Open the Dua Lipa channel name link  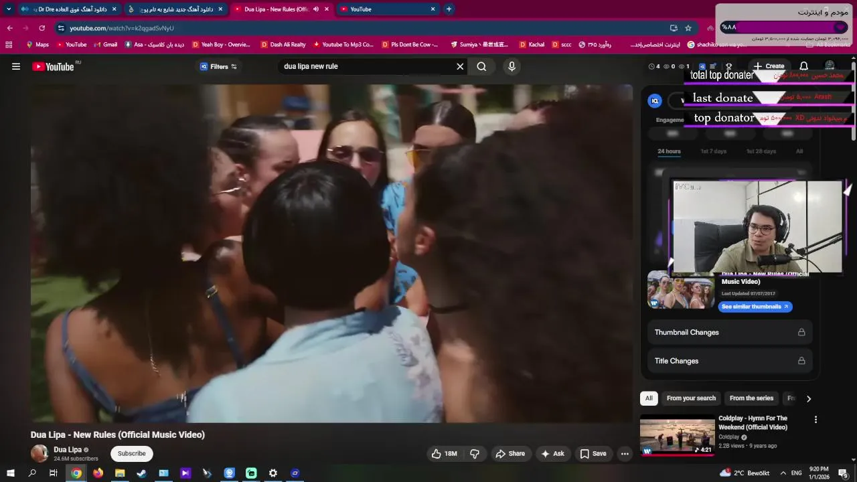[68, 449]
